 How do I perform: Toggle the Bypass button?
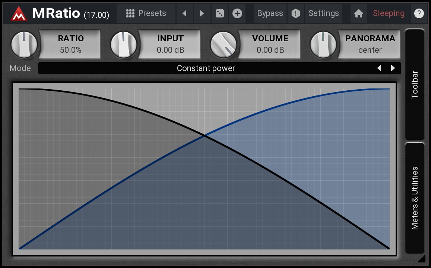click(270, 14)
